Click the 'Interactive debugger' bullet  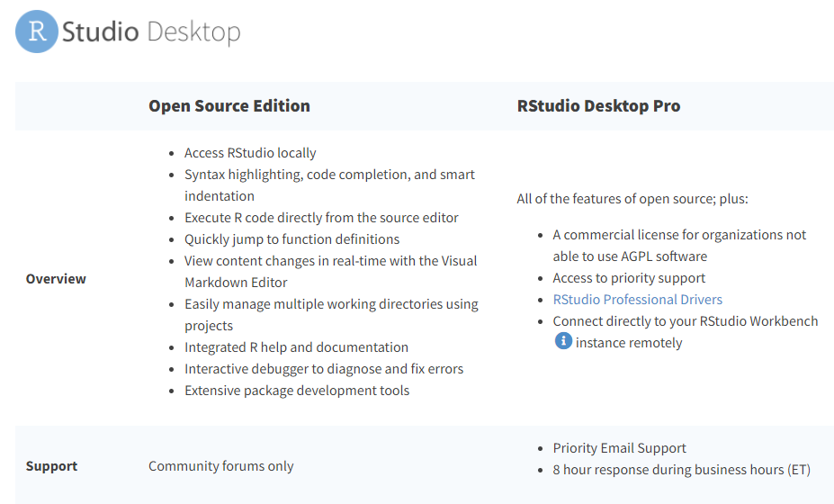[324, 369]
